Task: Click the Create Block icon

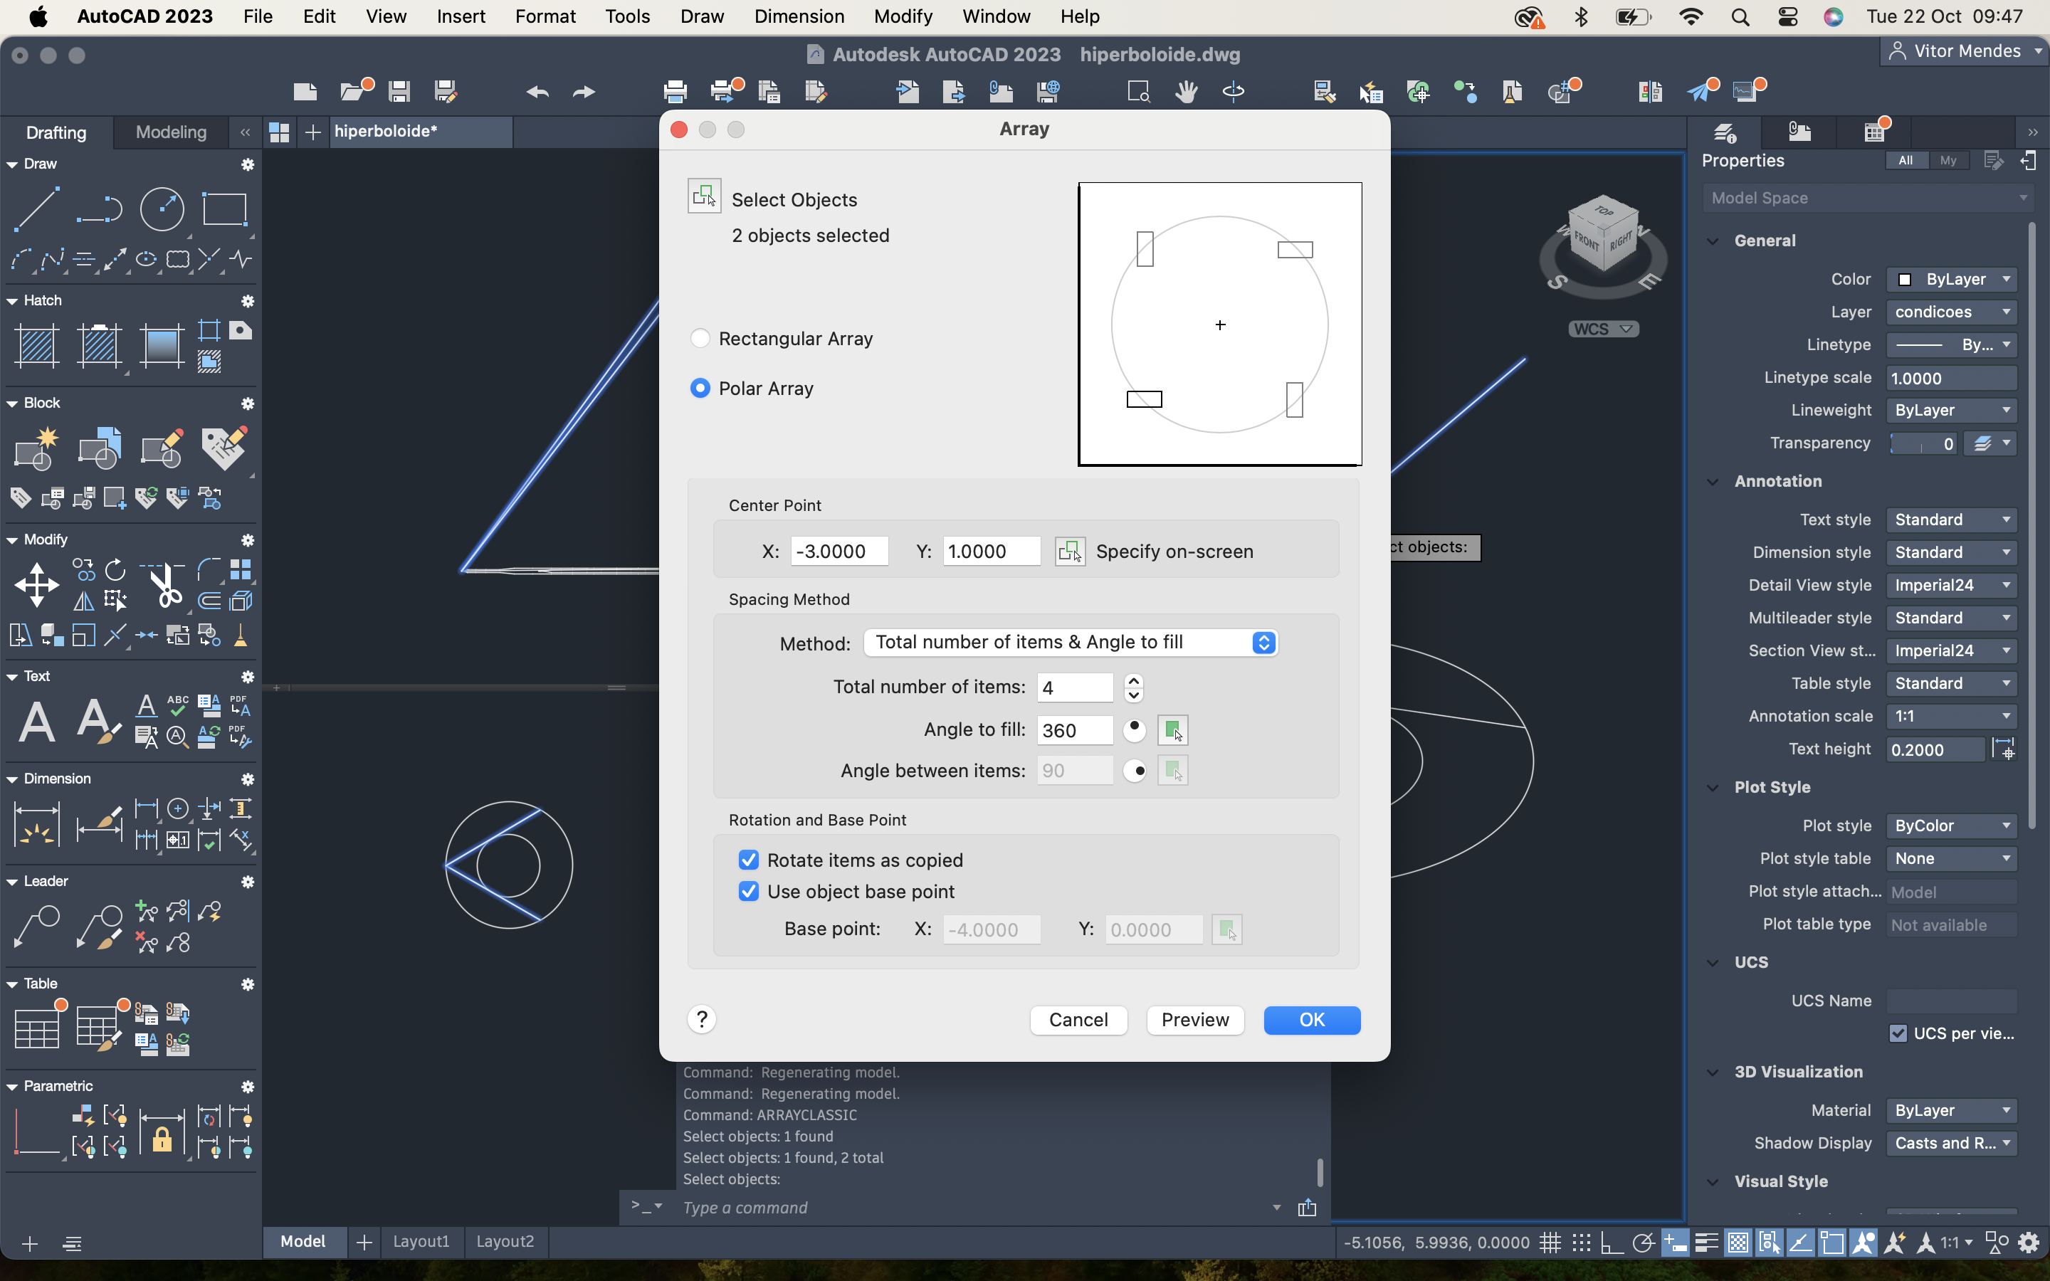Action: (36, 449)
